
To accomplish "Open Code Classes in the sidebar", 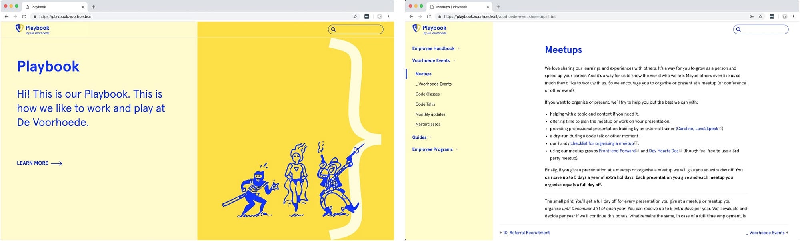I will click(427, 94).
